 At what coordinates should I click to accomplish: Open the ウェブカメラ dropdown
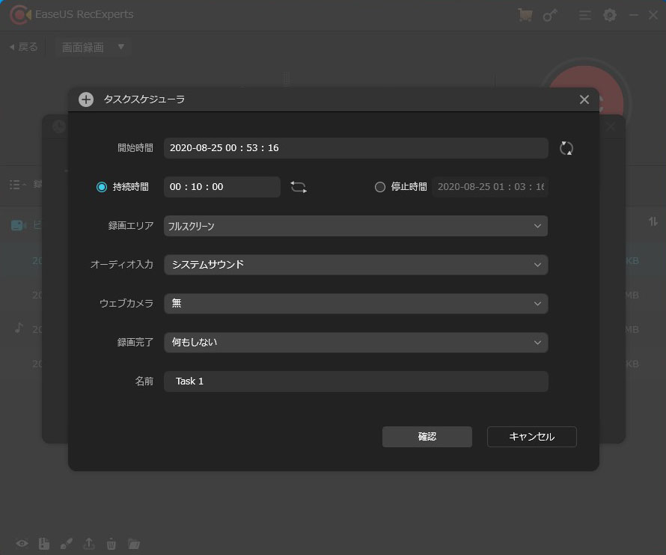pyautogui.click(x=356, y=304)
